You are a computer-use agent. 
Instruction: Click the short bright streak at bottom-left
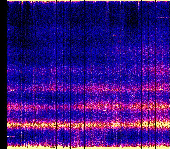11,137
